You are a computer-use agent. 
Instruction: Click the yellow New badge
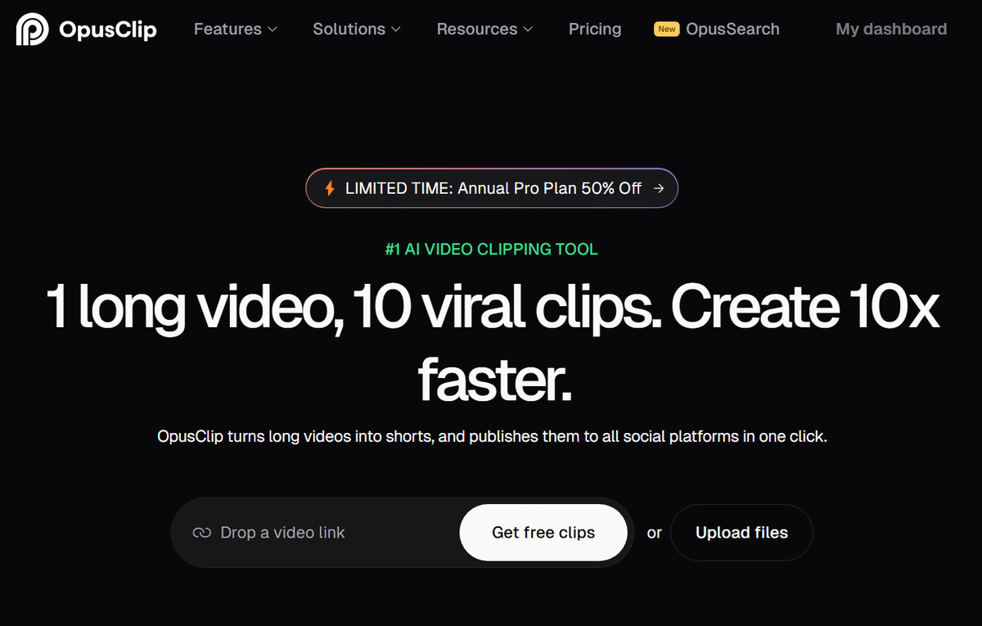pyautogui.click(x=667, y=29)
